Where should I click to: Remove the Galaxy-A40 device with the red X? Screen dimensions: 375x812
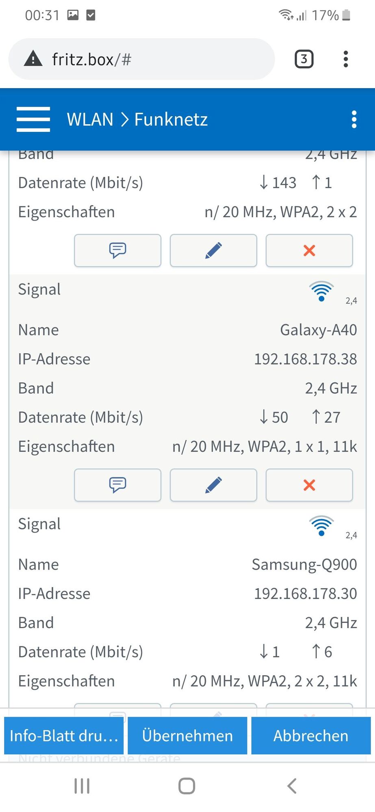pyautogui.click(x=309, y=485)
